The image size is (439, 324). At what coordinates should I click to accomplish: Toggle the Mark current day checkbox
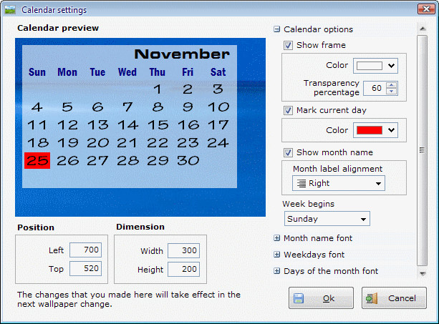(288, 110)
